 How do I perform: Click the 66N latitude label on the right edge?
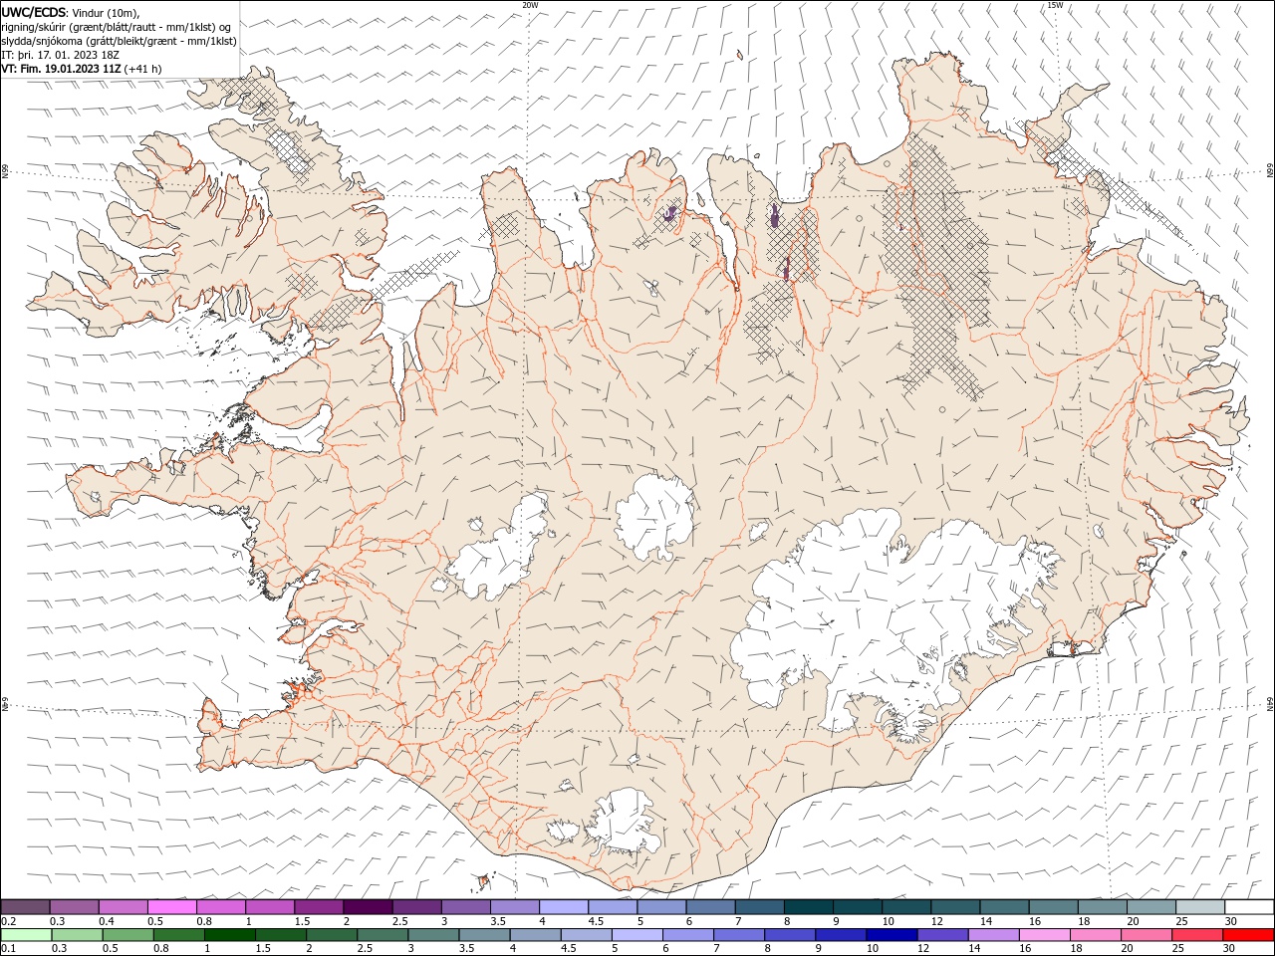(x=1270, y=171)
